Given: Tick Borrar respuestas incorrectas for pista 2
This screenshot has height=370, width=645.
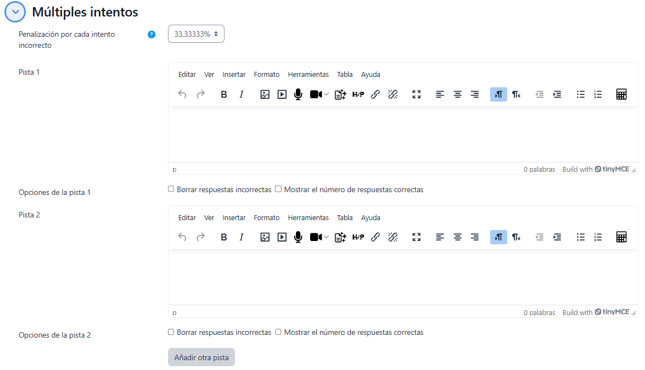Looking at the screenshot, I should click(171, 332).
